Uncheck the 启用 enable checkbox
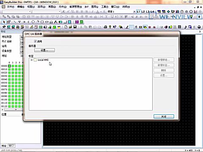This screenshot has width=203, height=152. (x=36, y=41)
